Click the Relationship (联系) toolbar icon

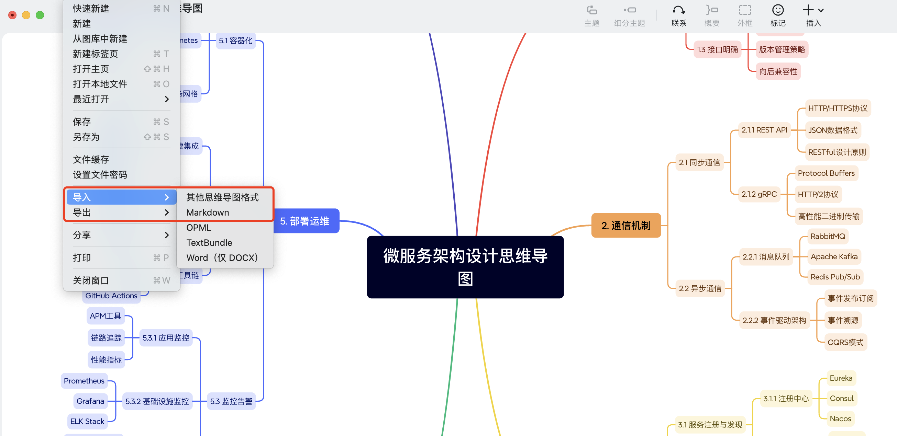pos(678,10)
